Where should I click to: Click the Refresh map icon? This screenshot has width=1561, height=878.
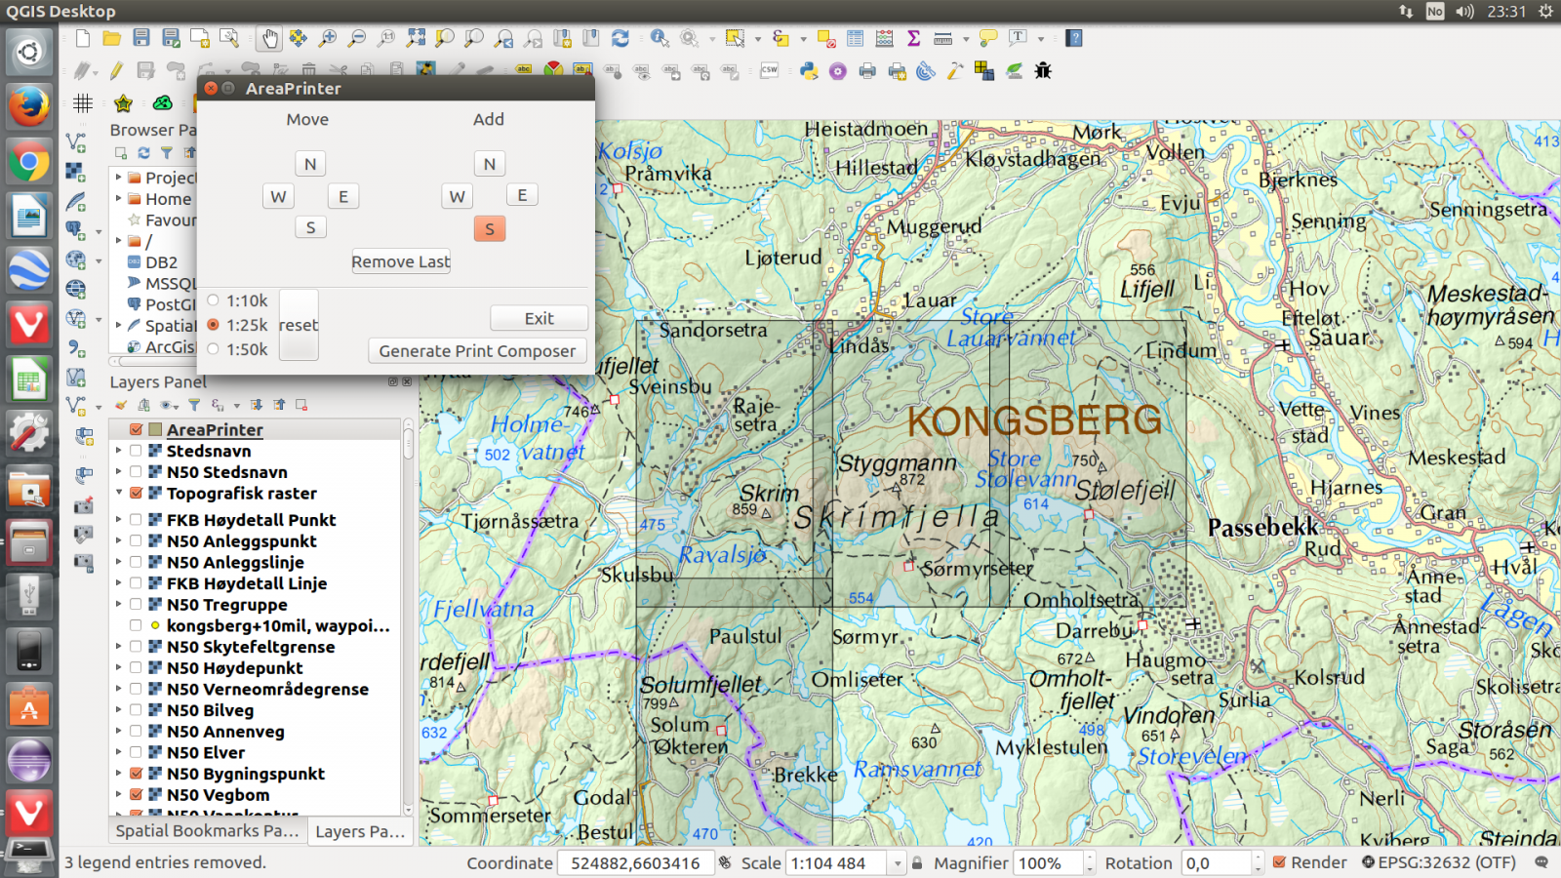click(x=620, y=39)
